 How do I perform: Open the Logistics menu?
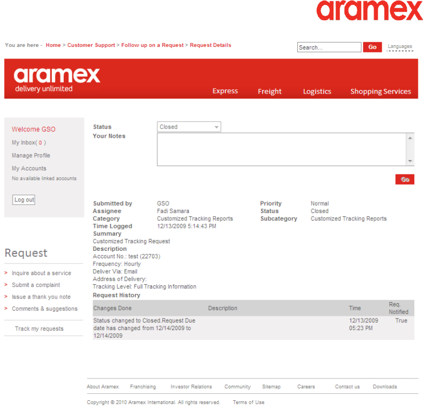tap(317, 92)
